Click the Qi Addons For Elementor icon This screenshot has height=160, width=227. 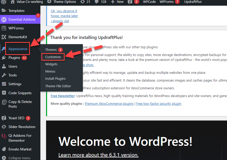coord(4,136)
